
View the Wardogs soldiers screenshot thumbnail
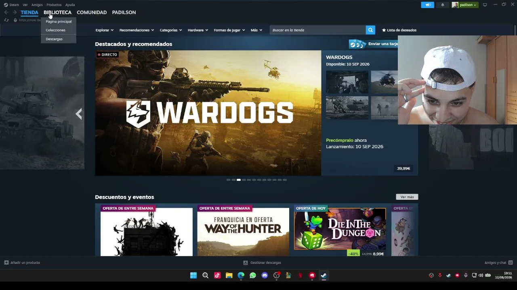(347, 82)
